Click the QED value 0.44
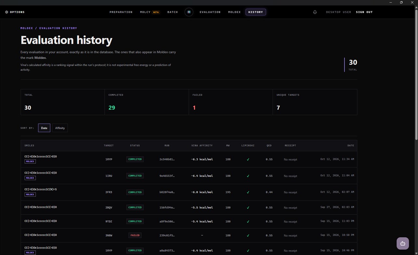This screenshot has width=418, height=255. pyautogui.click(x=269, y=192)
